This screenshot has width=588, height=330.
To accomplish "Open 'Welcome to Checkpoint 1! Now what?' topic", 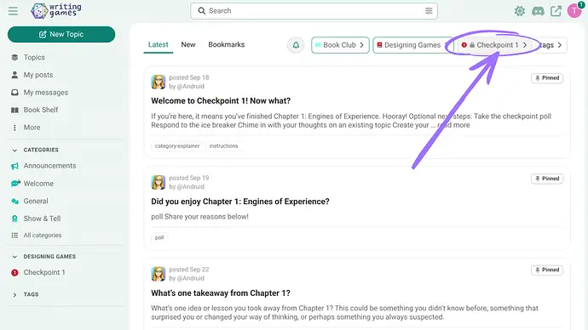I will click(x=221, y=101).
